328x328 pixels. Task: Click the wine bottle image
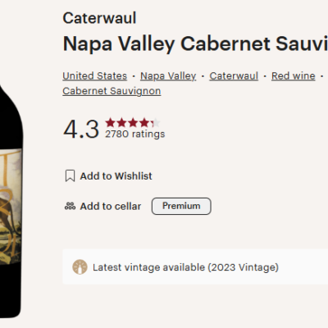coord(11,201)
